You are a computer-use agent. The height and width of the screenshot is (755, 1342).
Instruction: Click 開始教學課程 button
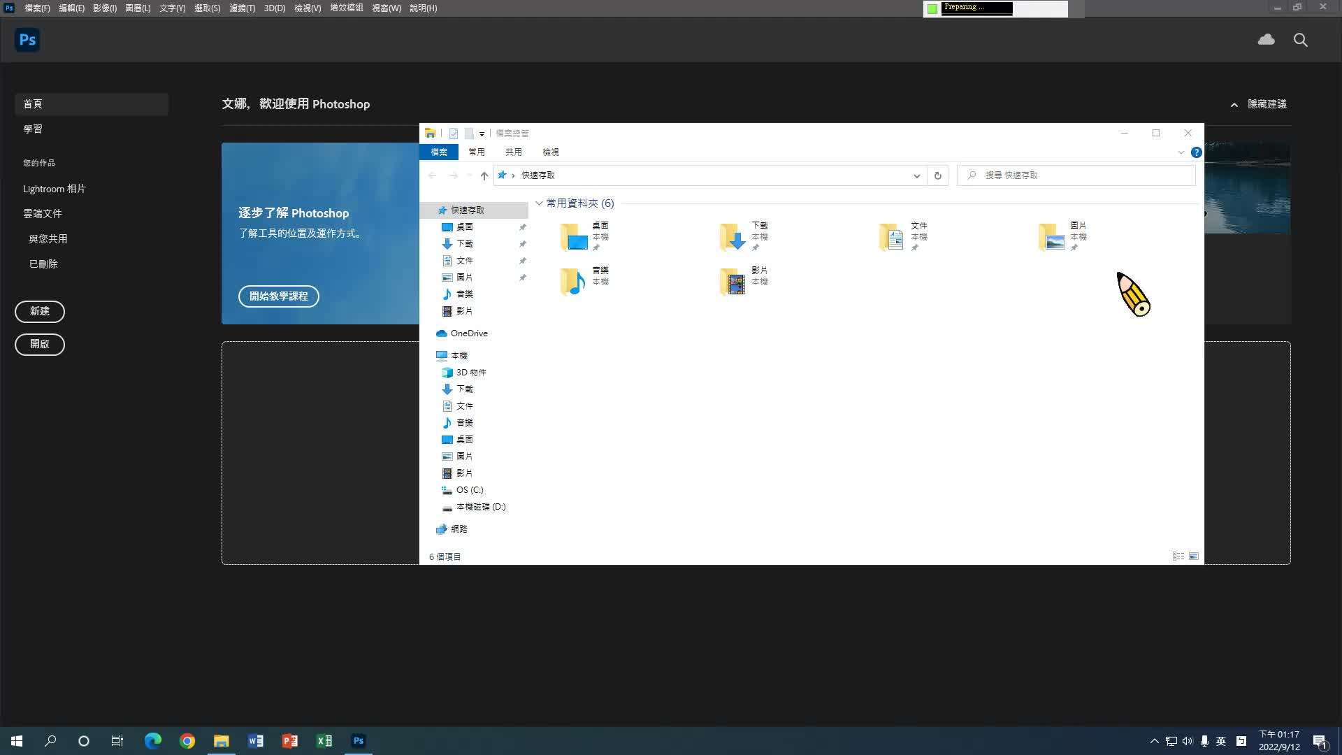click(x=279, y=296)
